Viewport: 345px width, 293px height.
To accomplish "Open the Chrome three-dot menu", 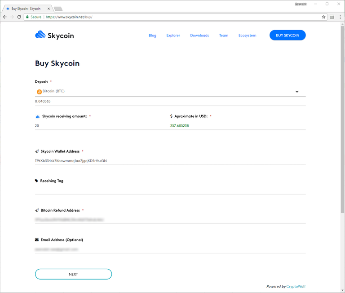I will 340,17.
